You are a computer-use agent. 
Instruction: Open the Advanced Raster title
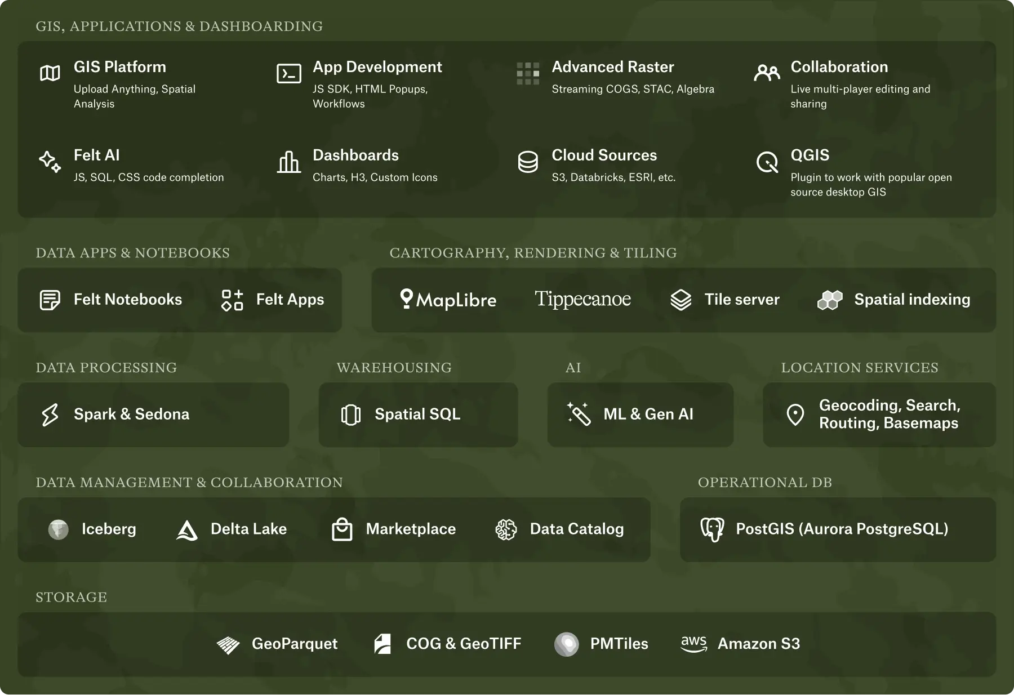(613, 67)
